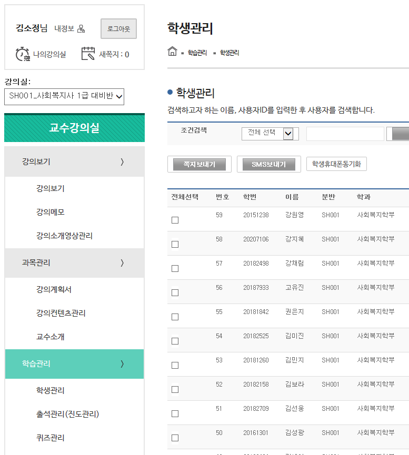Click the search keyword text field
This screenshot has width=409, height=455.
tap(345, 134)
